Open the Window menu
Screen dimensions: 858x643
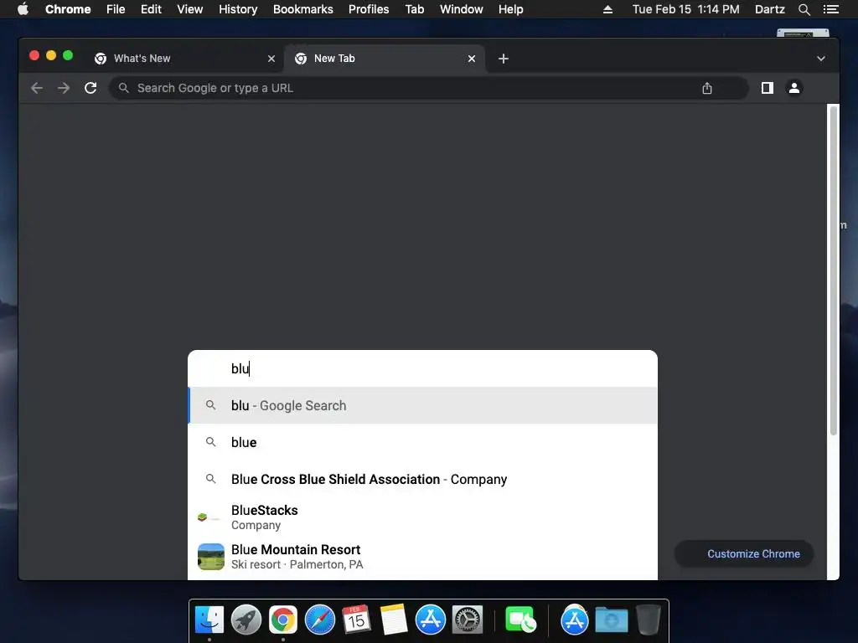[x=462, y=9]
